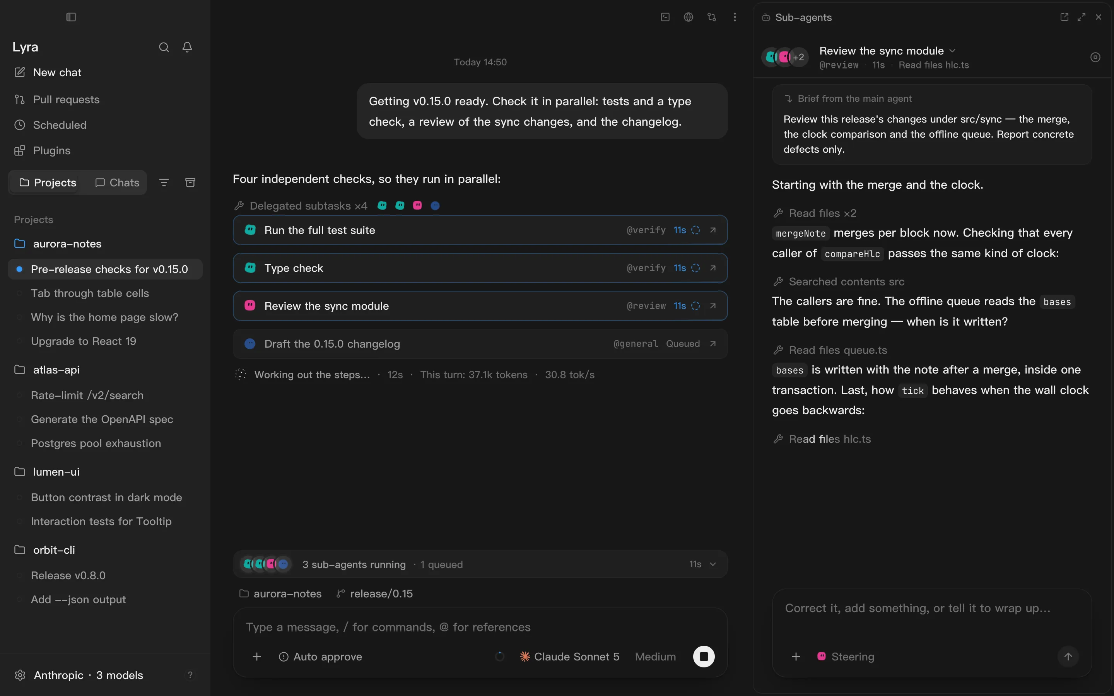Image resolution: width=1114 pixels, height=696 pixels.
Task: Stop the Review sync module sub-agent
Action: click(x=1095, y=57)
